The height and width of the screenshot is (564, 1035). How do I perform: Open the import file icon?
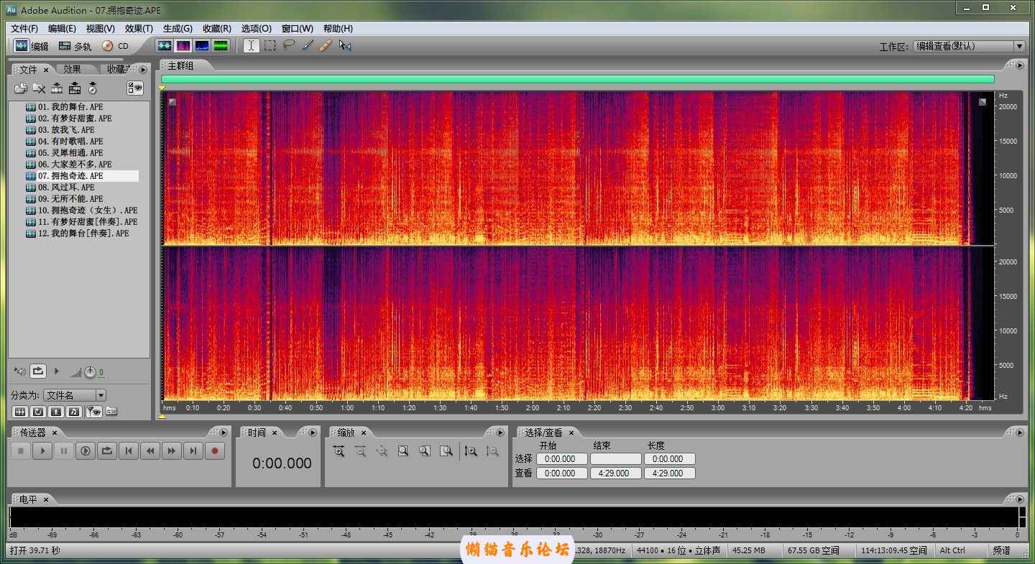point(21,88)
